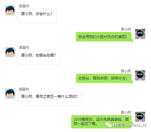Open robot avatar next to '2018看居然' reply

click(140, 117)
